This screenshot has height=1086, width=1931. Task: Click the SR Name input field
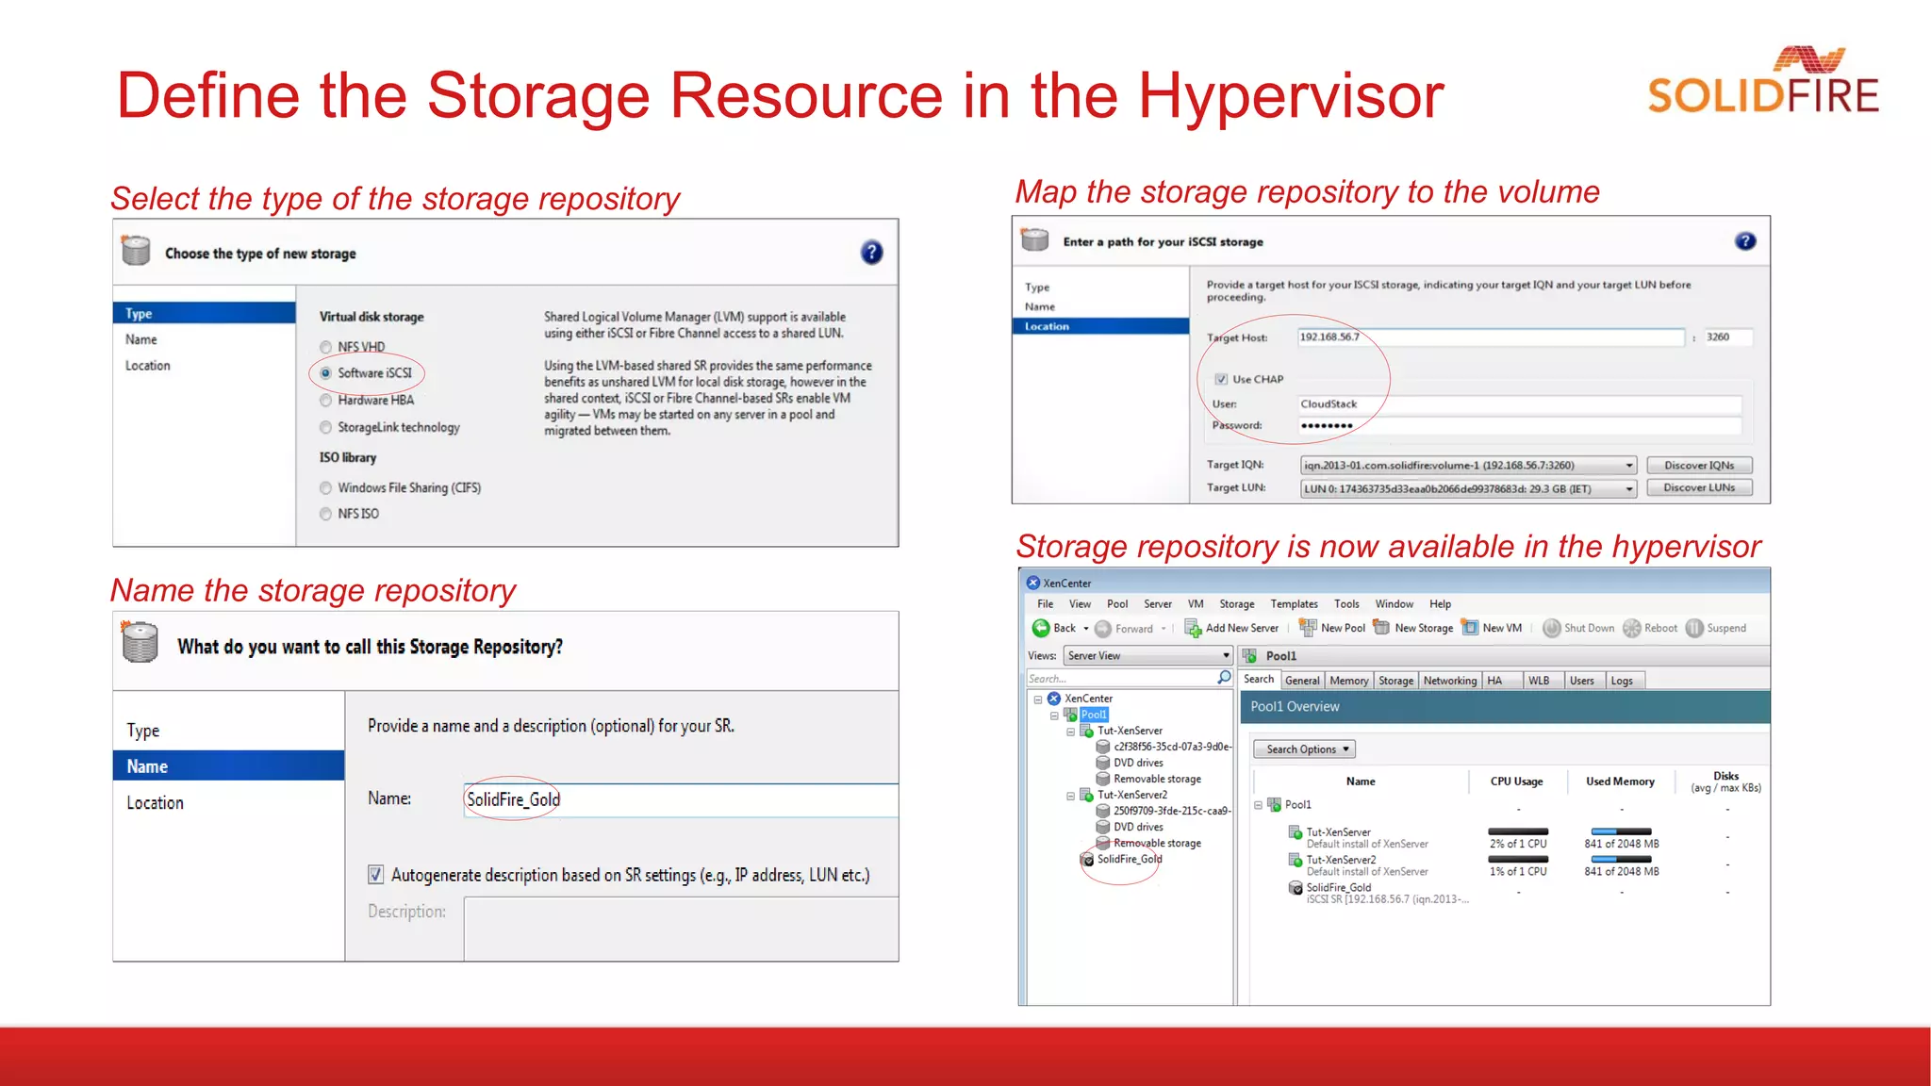point(681,799)
